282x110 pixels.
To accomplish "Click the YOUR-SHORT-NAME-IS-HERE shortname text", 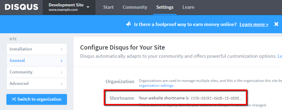I will (215, 98).
